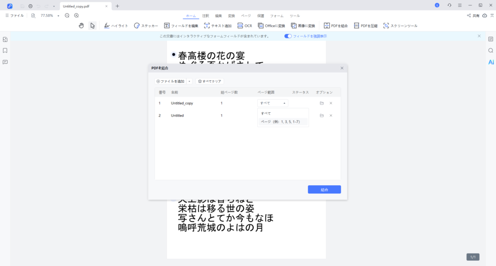Click Clear All (すべてクリア) button
496x266 pixels.
tap(210, 81)
